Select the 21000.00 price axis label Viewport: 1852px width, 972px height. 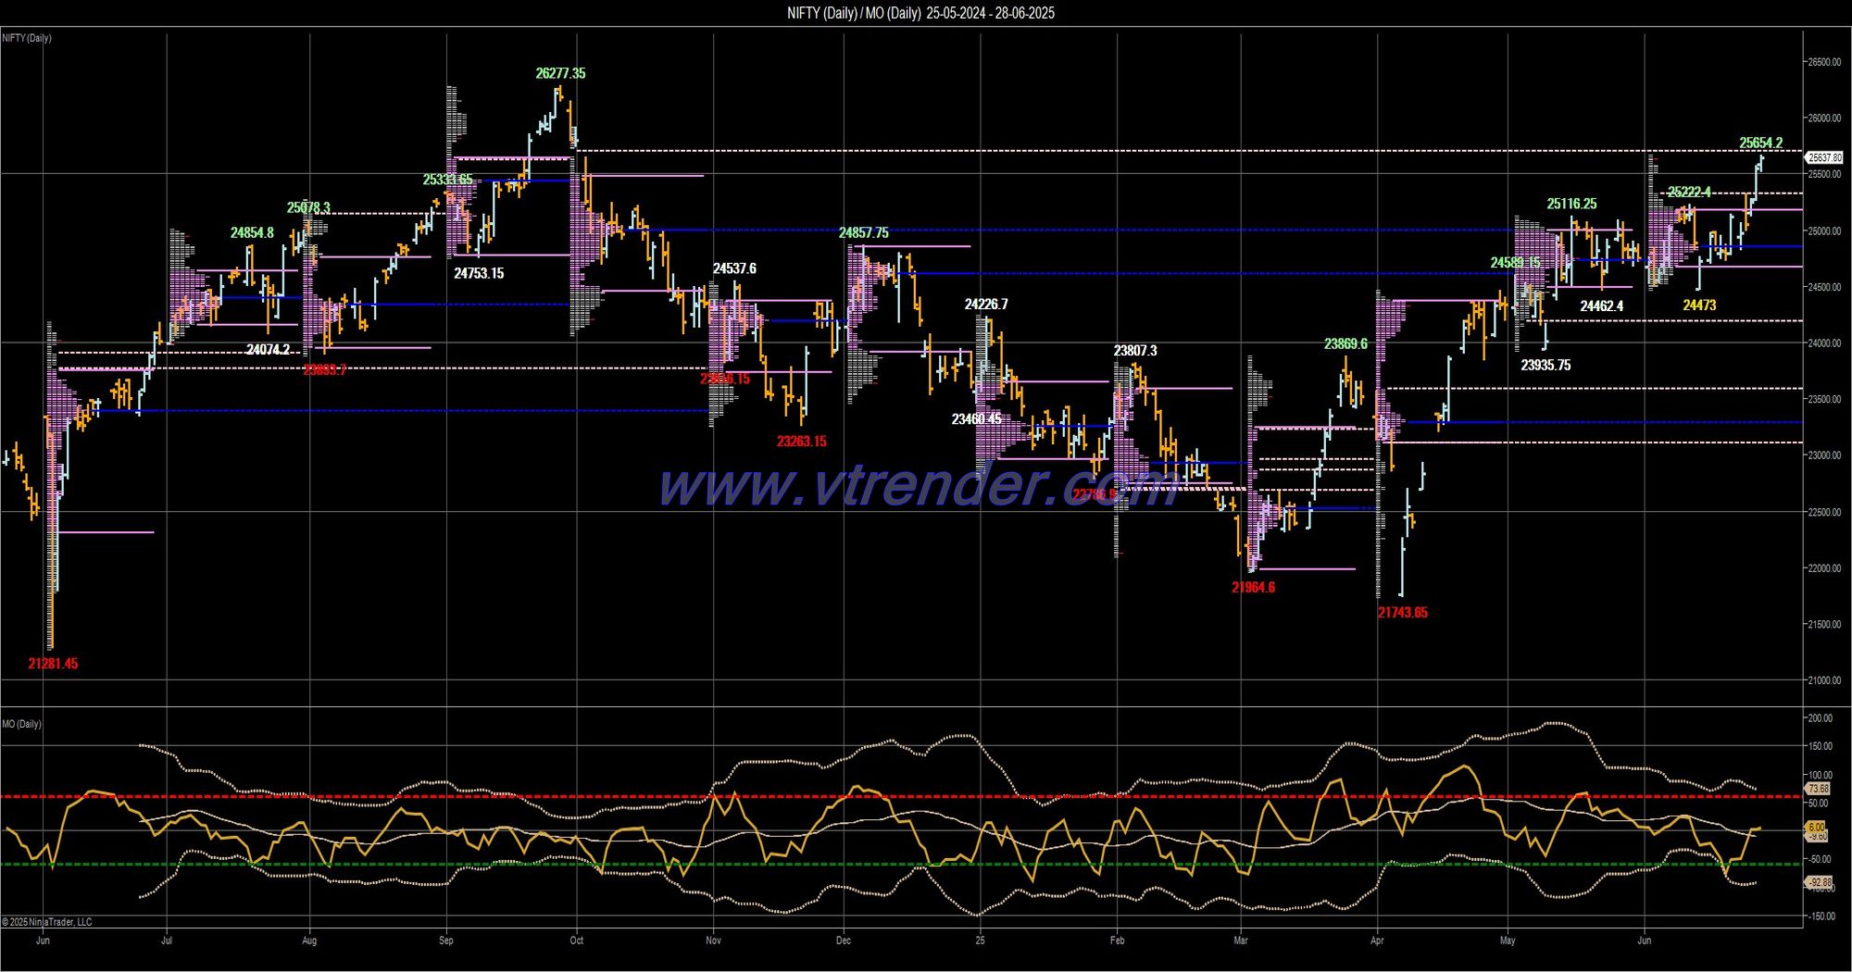click(x=1824, y=680)
